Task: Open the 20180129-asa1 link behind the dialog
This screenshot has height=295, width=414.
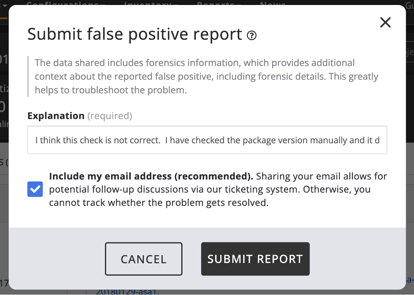Action: (x=127, y=292)
